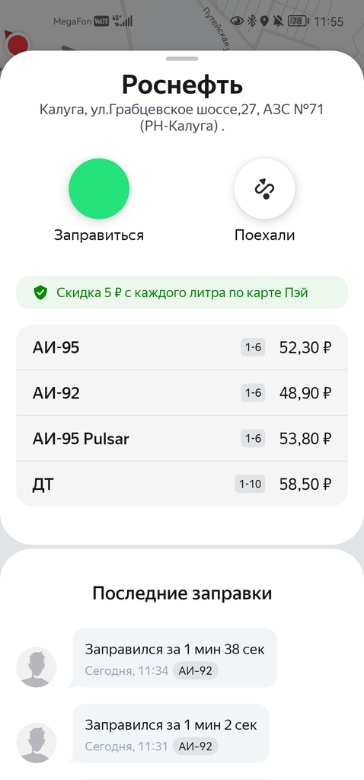Open route with Поехали icon
Screen dimensions: 364x780
(264, 189)
